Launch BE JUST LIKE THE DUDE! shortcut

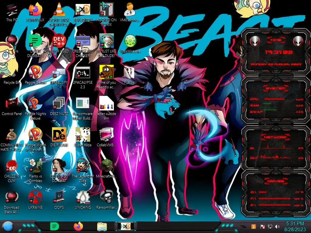tap(106, 46)
